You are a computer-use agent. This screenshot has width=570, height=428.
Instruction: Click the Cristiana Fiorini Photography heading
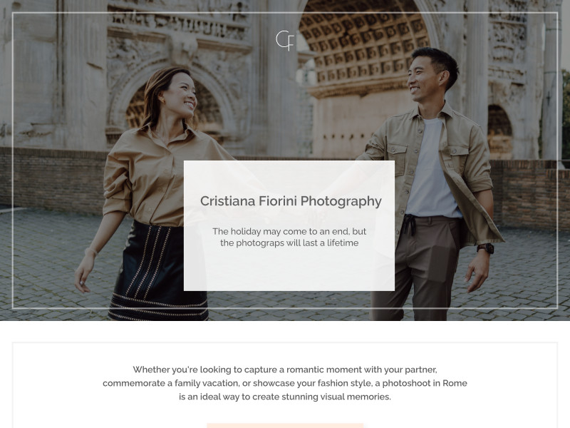(x=291, y=201)
